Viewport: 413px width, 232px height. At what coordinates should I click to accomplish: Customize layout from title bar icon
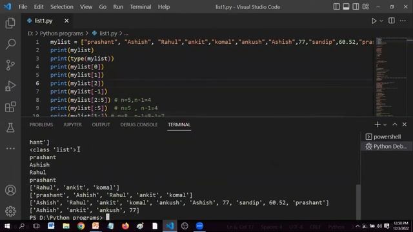pos(365,6)
